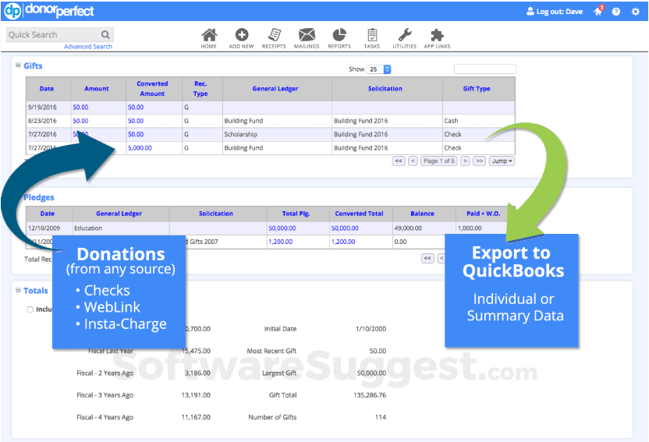This screenshot has width=649, height=442.
Task: Select the 49,000.00 balance cell
Action: (424, 228)
